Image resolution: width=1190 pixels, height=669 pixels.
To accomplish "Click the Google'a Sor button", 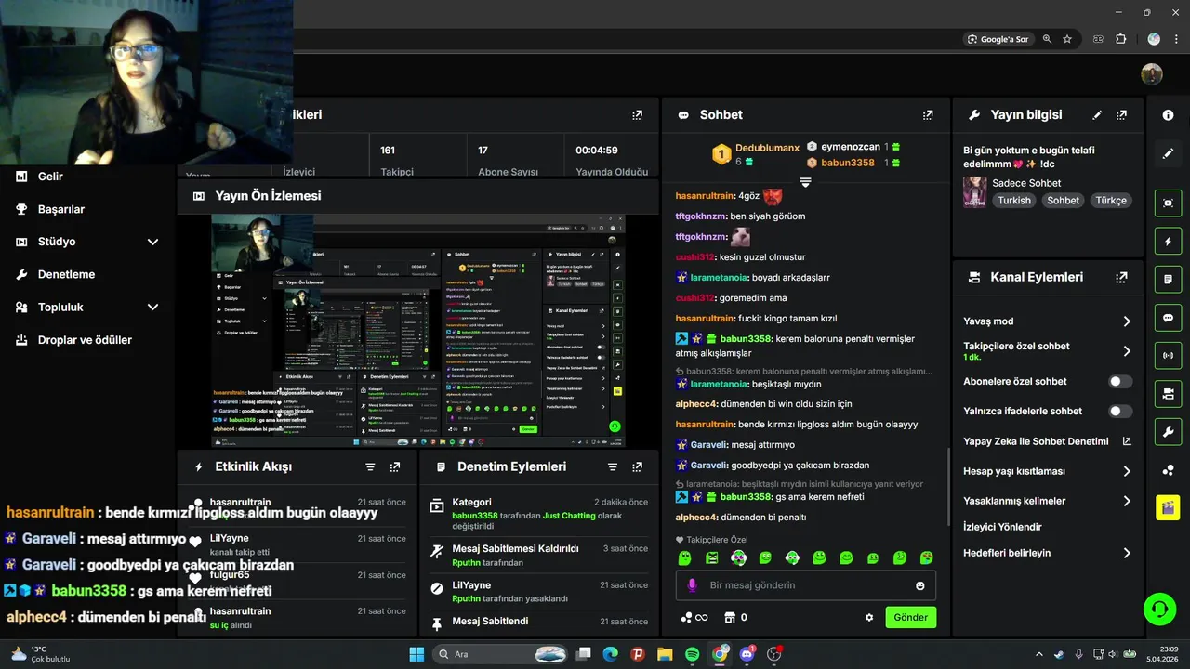I will pyautogui.click(x=998, y=39).
